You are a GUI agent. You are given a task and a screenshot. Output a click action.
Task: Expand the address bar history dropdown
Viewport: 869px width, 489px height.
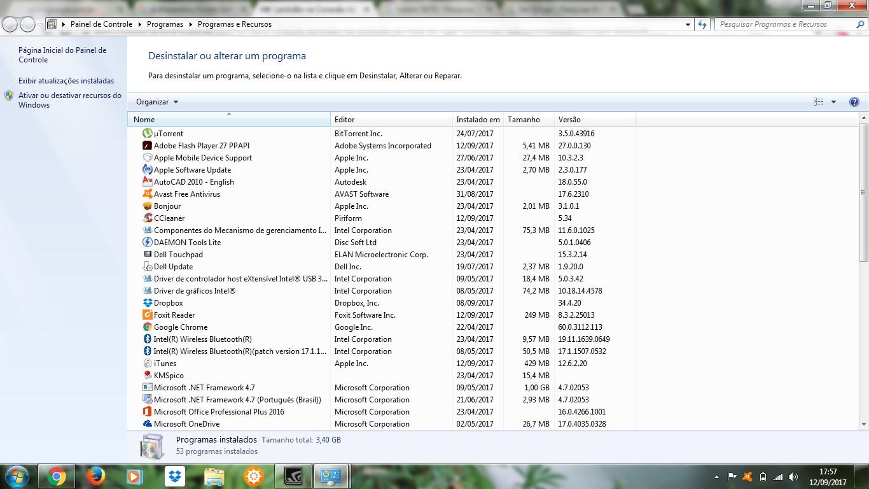pyautogui.click(x=688, y=24)
